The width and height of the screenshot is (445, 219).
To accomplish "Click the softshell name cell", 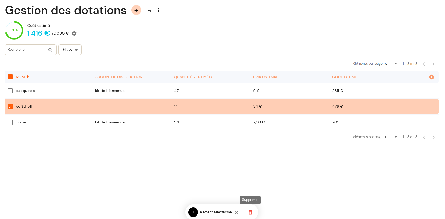I will point(24,106).
